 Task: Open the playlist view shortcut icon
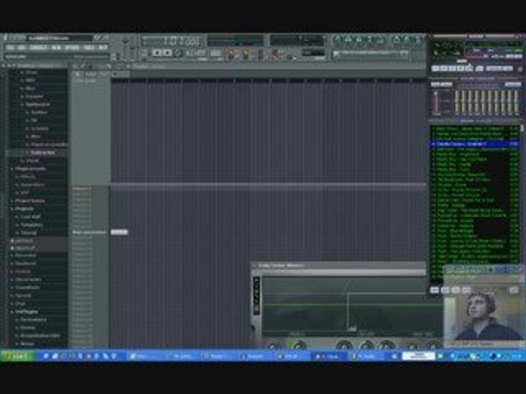pyautogui.click(x=338, y=40)
